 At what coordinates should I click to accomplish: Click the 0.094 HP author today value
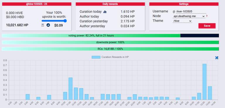coord(127,16)
